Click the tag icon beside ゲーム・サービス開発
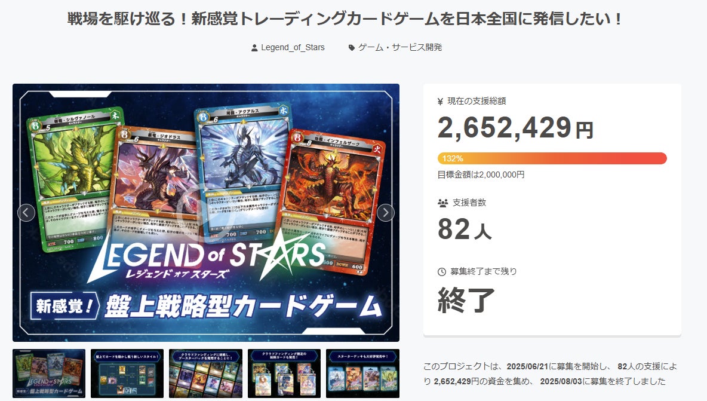707x401 pixels. [x=352, y=48]
